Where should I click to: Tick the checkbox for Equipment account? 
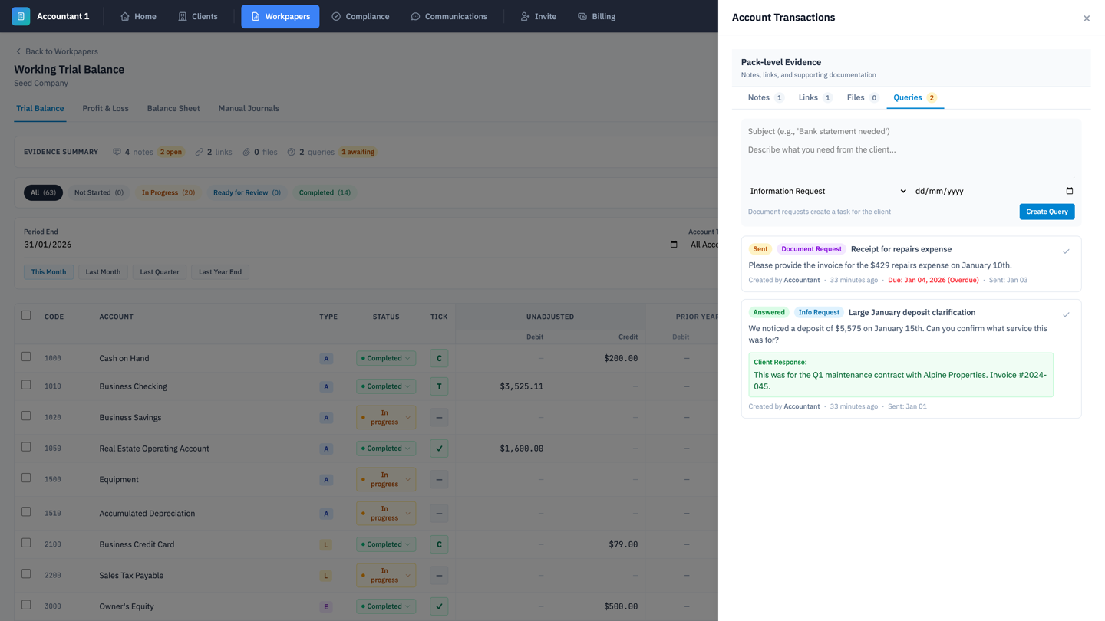click(x=26, y=478)
